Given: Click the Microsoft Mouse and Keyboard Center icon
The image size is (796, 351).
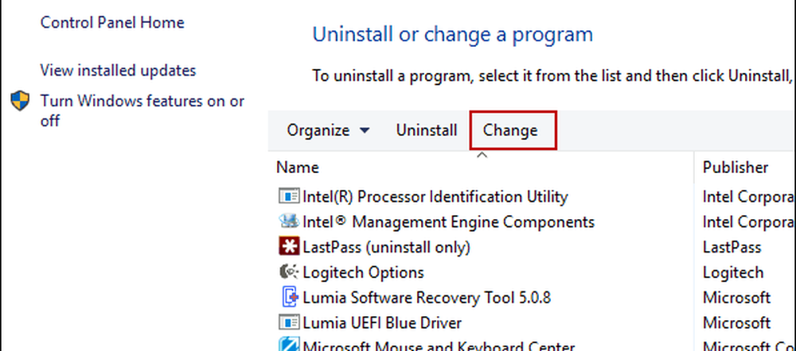Looking at the screenshot, I should tap(288, 345).
